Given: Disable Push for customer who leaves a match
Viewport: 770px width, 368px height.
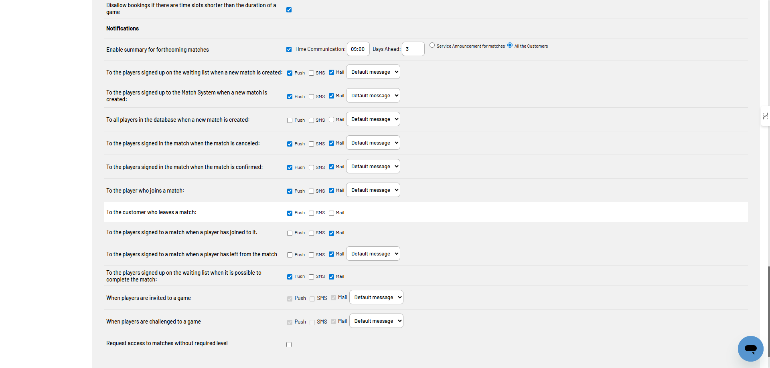Looking at the screenshot, I should pos(290,213).
